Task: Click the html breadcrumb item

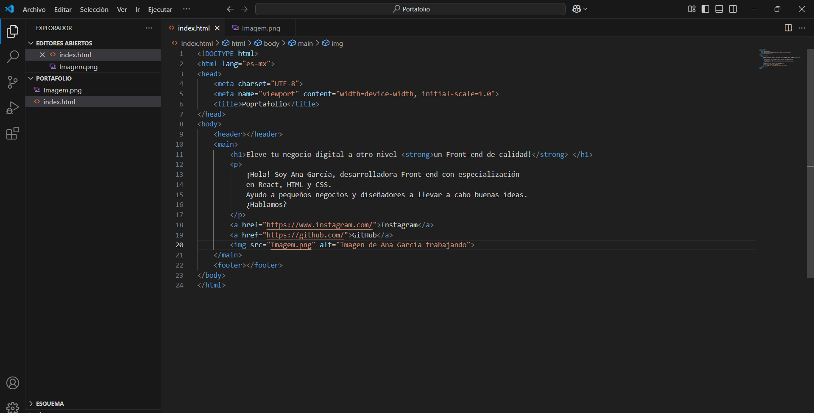Action: pyautogui.click(x=234, y=43)
